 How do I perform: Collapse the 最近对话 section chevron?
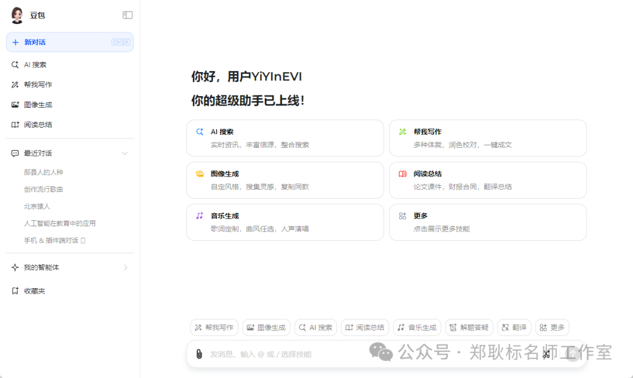[x=125, y=154]
